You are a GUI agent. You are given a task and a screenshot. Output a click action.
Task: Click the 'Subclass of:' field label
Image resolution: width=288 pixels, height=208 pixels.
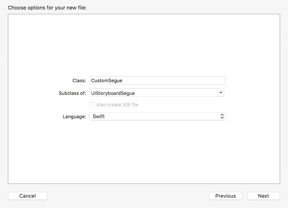(x=73, y=93)
